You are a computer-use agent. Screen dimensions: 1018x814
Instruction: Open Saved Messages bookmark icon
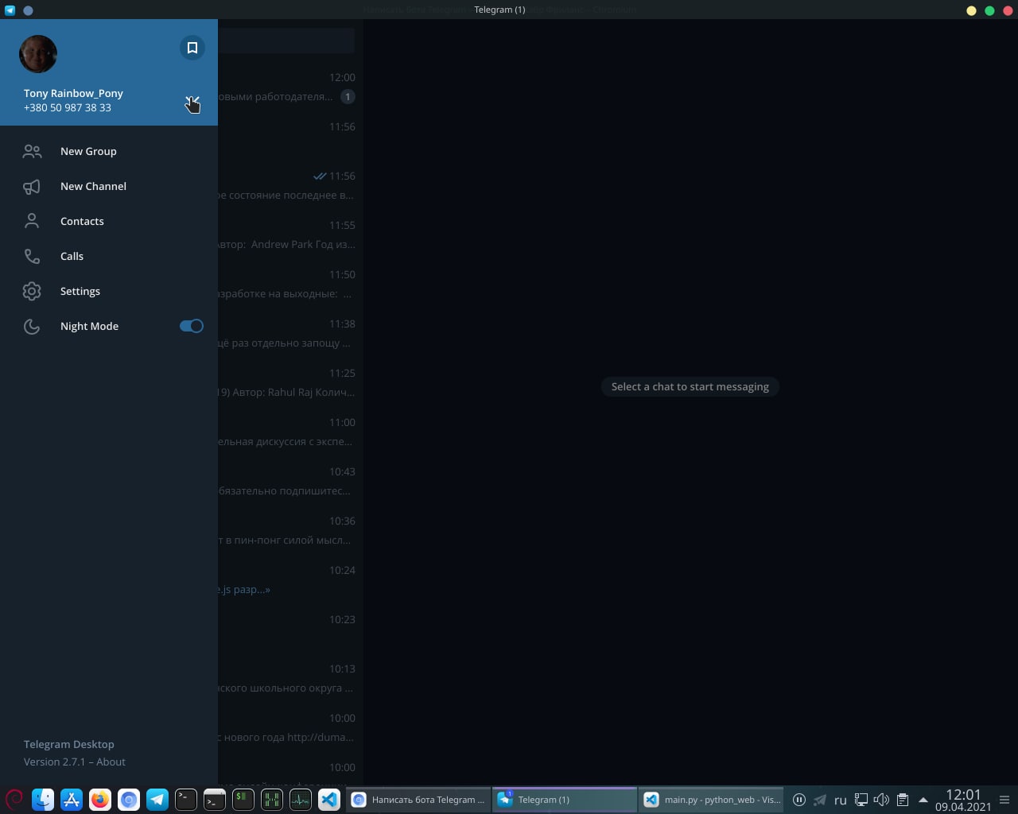pyautogui.click(x=192, y=48)
